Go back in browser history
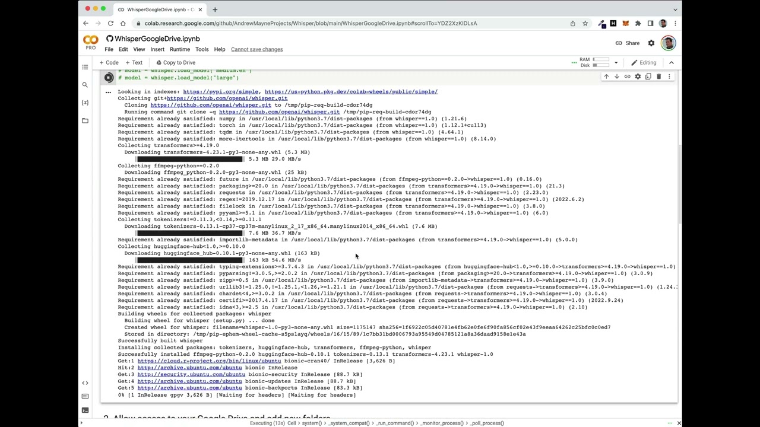 point(85,23)
